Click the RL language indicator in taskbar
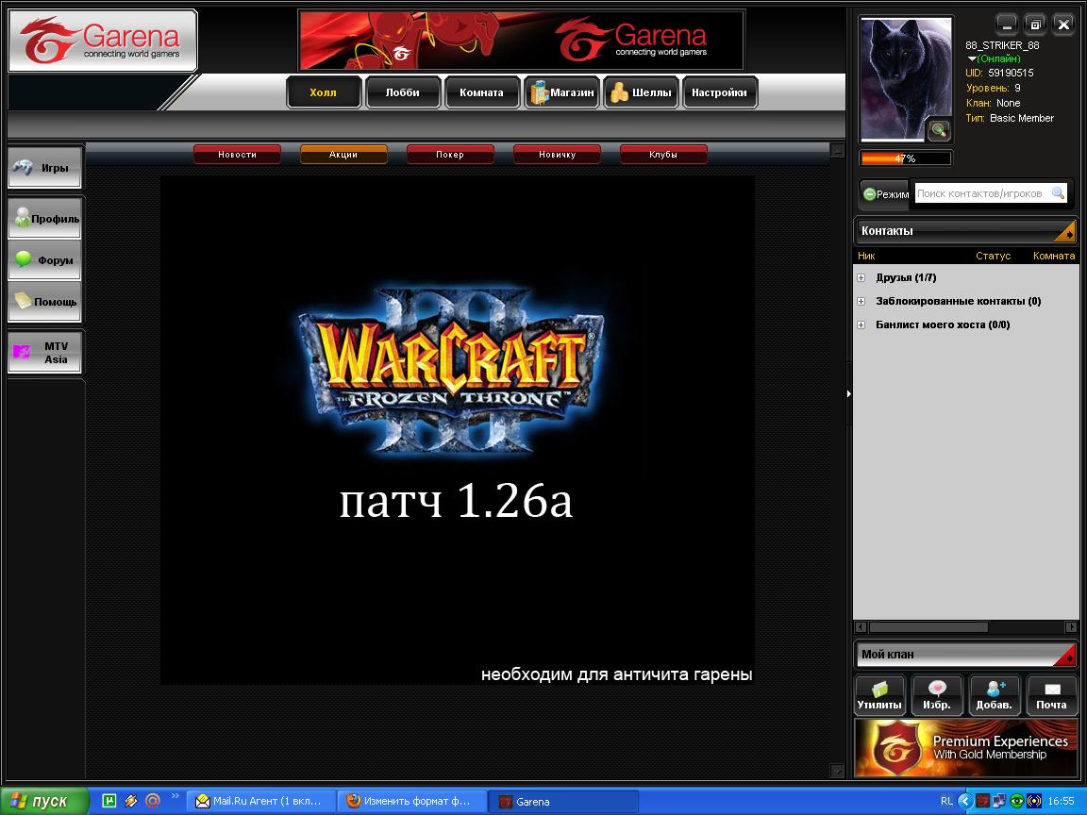1087x815 pixels. click(947, 801)
